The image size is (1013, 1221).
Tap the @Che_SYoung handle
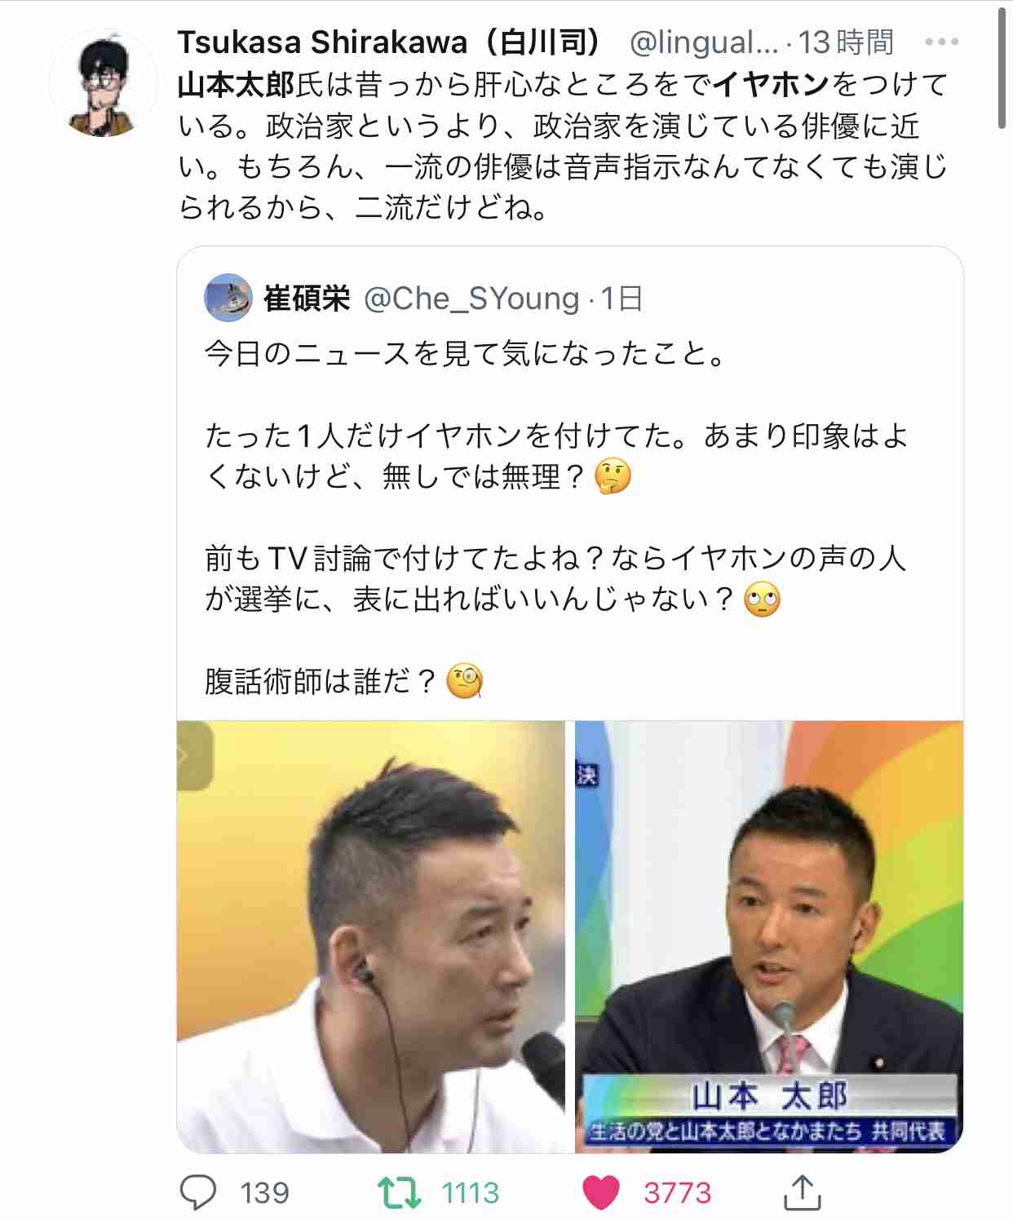[471, 299]
